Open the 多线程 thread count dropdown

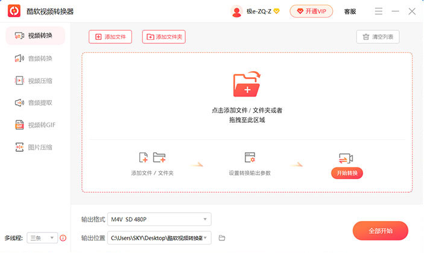coord(42,238)
